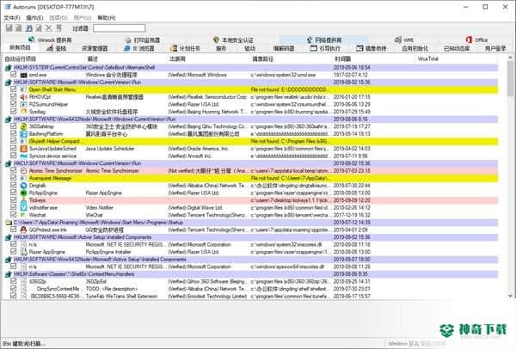Click the Syncios device service icon
The image size is (516, 349).
[23, 156]
